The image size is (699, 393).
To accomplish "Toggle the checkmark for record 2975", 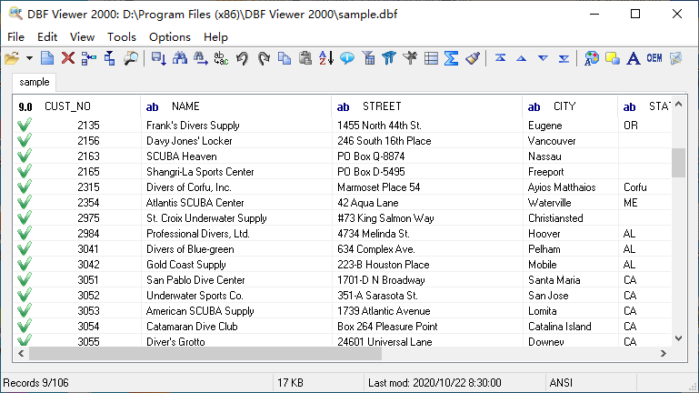I will [25, 217].
